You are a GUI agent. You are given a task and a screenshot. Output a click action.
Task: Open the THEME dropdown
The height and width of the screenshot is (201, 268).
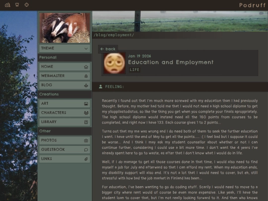click(x=65, y=48)
